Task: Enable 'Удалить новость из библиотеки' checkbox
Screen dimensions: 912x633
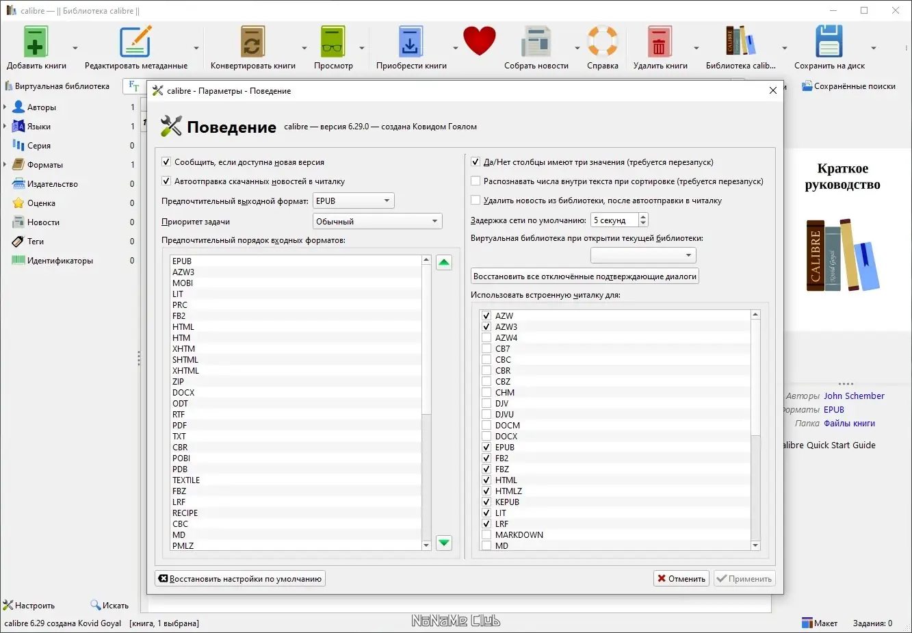Action: [x=475, y=201]
